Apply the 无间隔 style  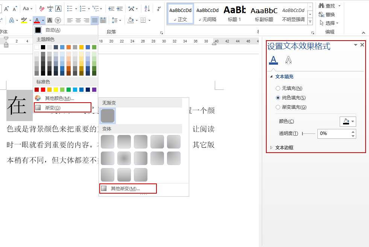(207, 14)
